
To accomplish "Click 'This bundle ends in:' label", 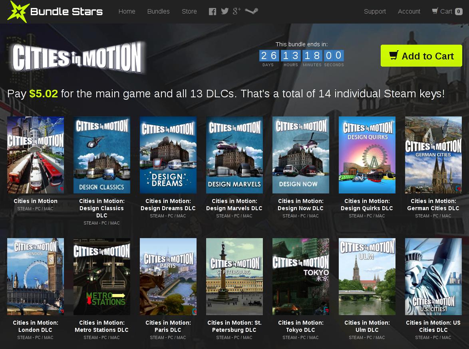I will [302, 44].
